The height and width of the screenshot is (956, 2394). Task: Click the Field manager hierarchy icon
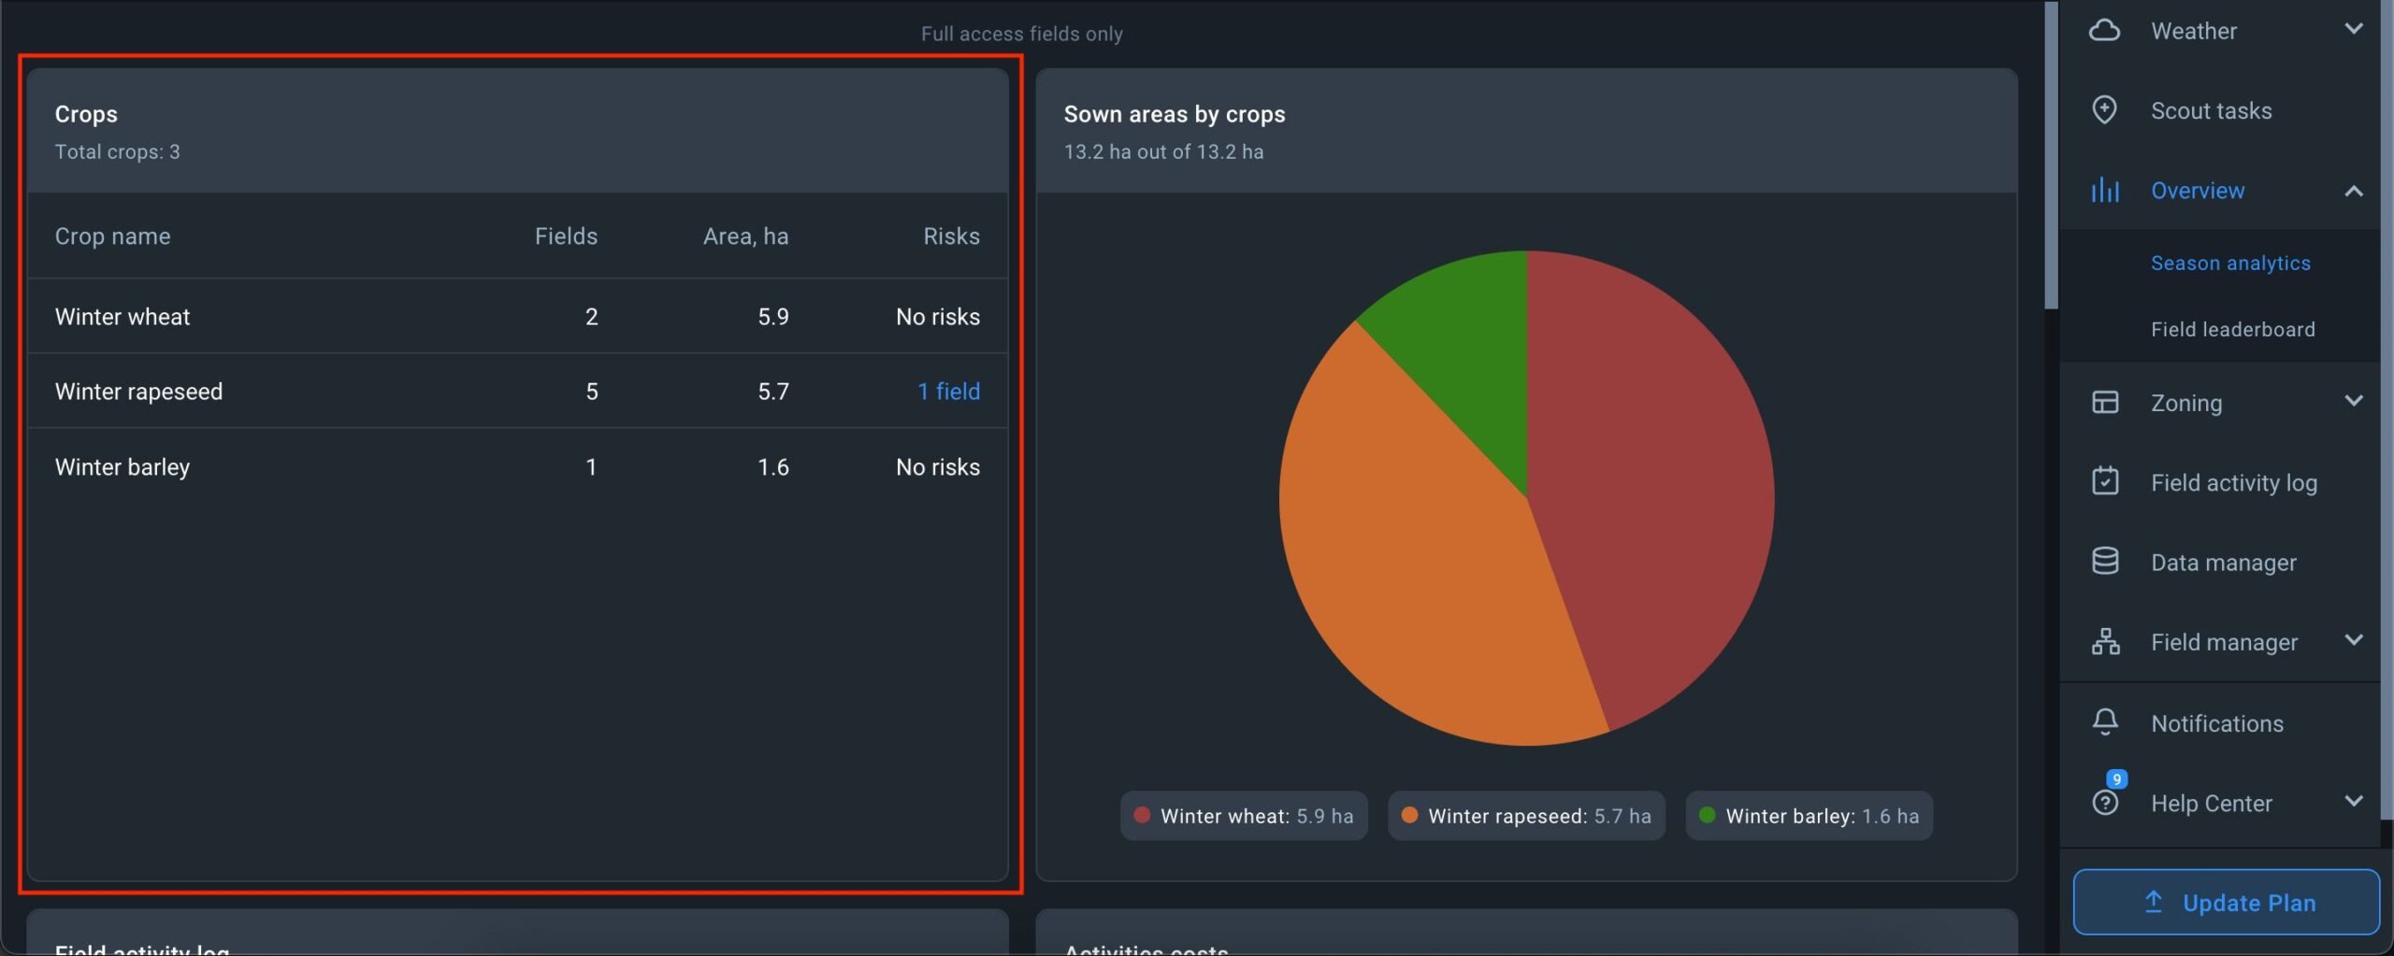point(2104,642)
